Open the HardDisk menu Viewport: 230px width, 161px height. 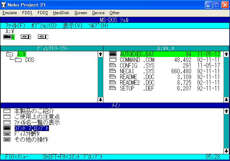coord(61,13)
